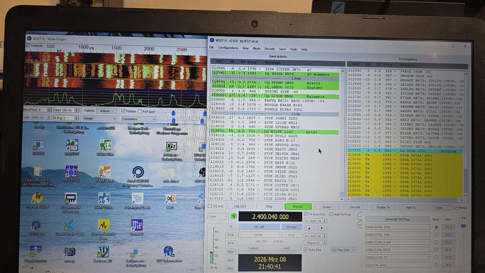Open MULTIPSK from the desktop
485x273 pixels.
71,171
